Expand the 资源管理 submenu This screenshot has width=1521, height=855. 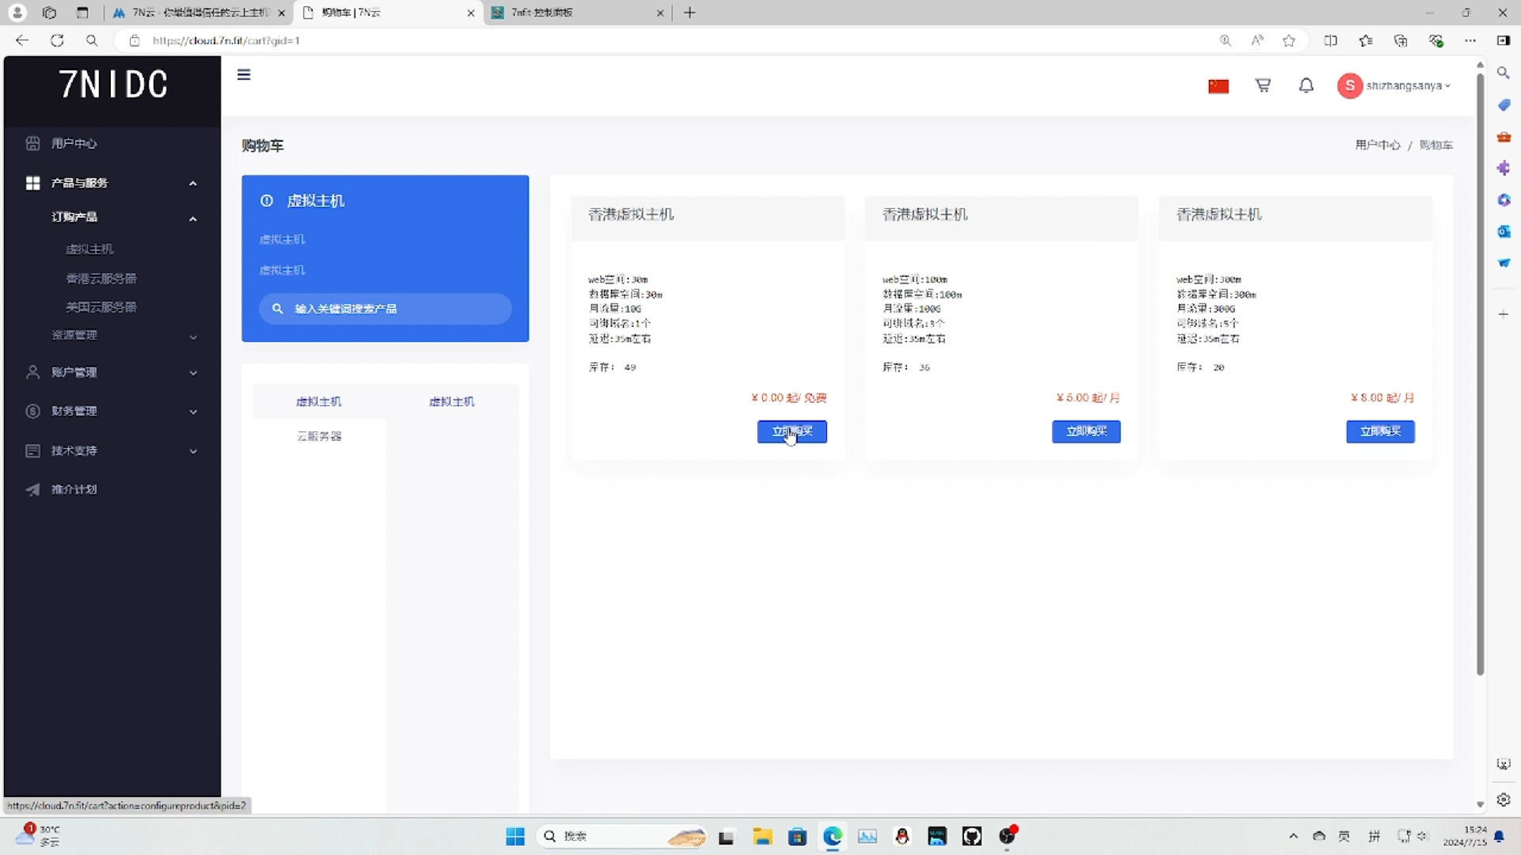coord(123,336)
